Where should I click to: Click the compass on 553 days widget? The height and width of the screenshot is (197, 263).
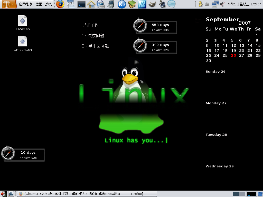pos(140,26)
